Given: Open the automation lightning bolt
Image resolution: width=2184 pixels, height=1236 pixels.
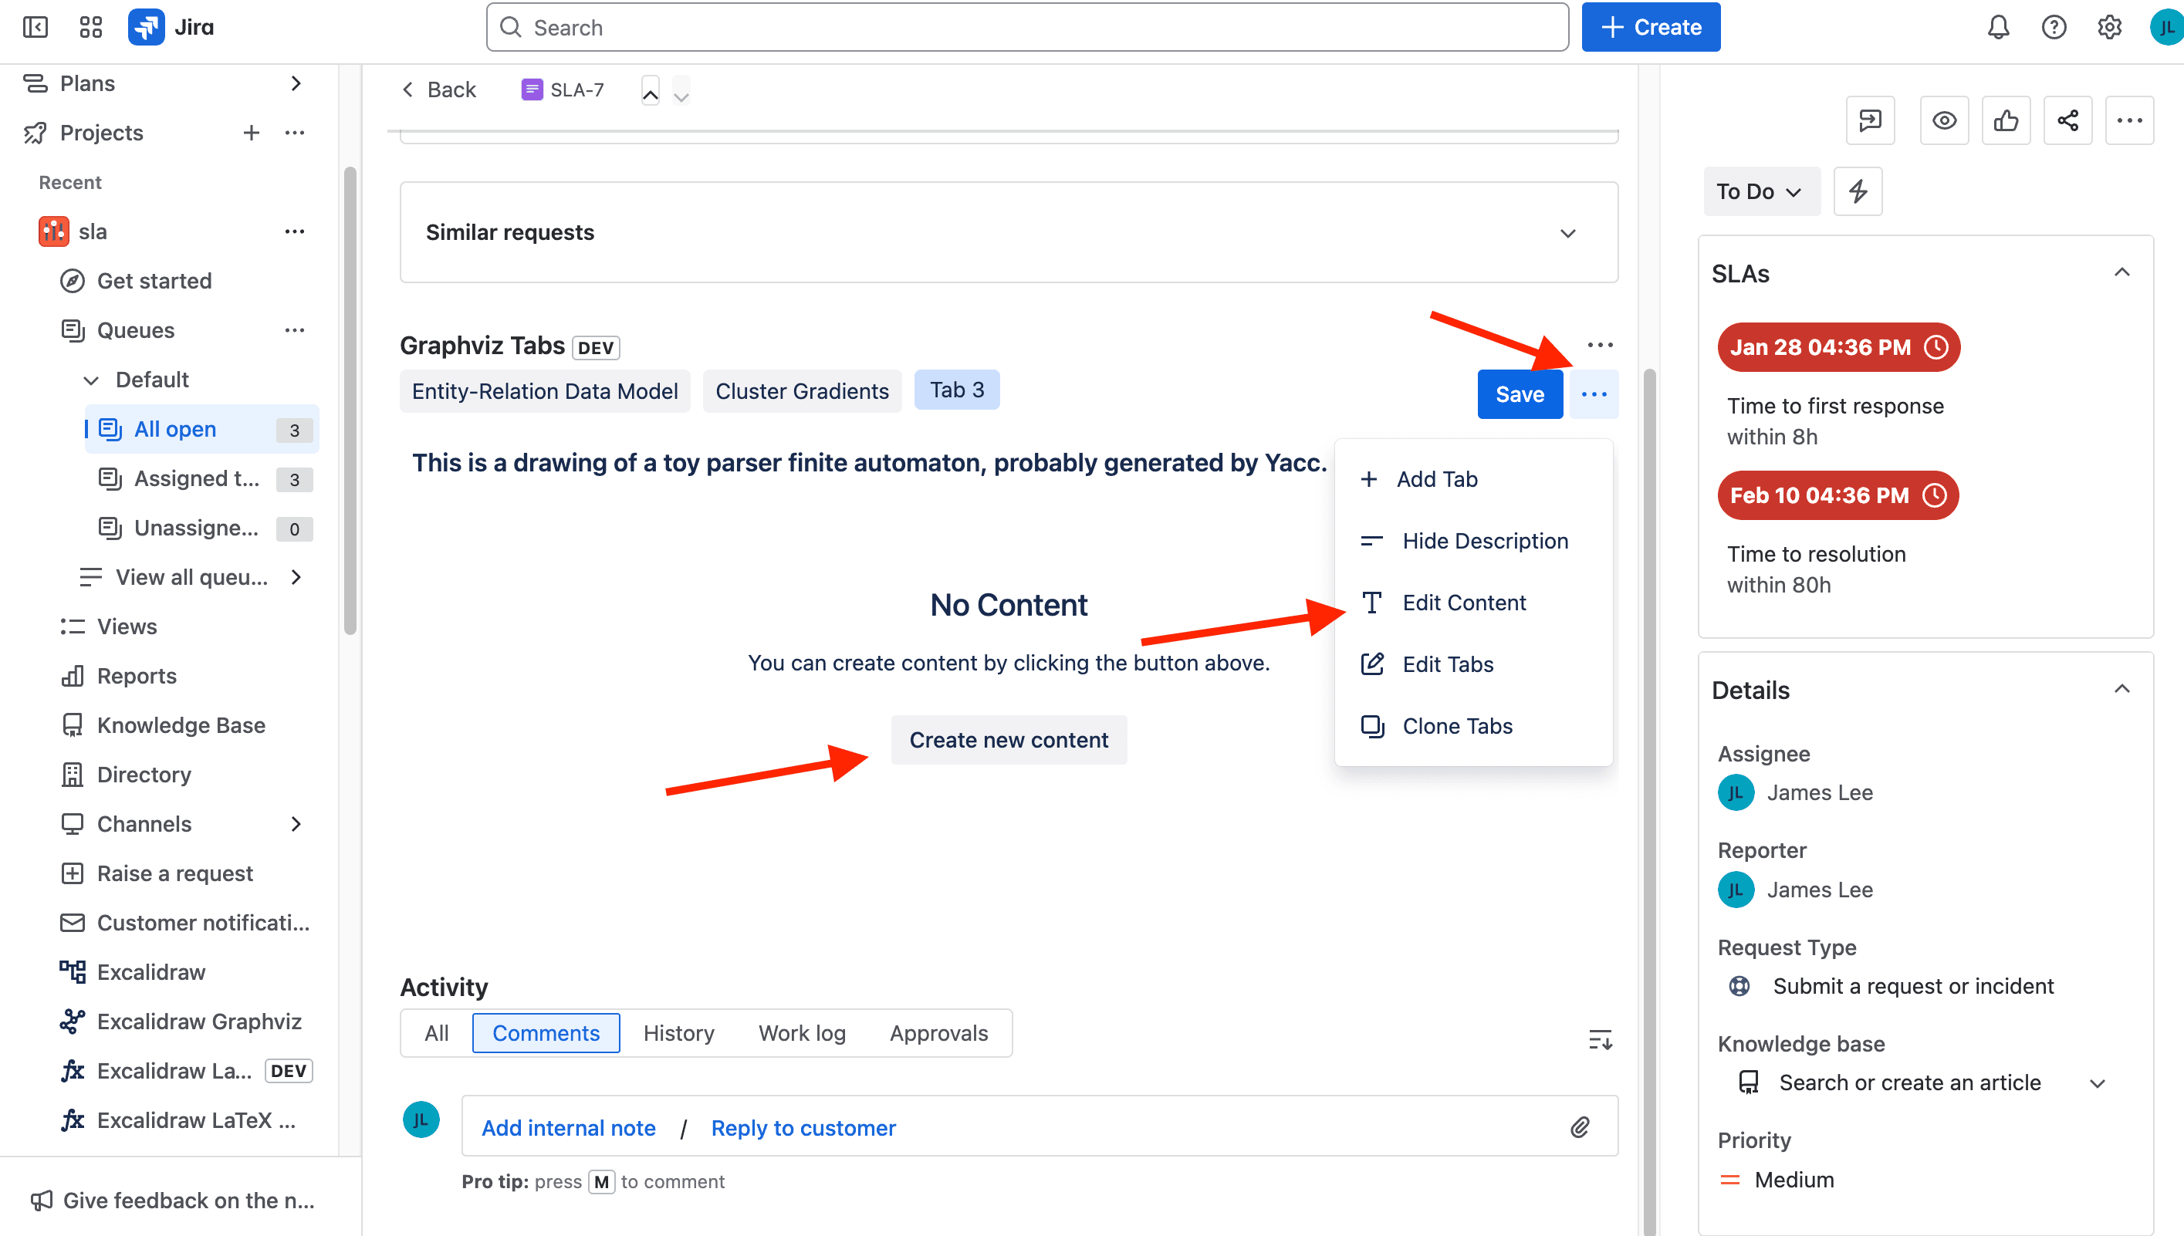Looking at the screenshot, I should tap(1857, 191).
